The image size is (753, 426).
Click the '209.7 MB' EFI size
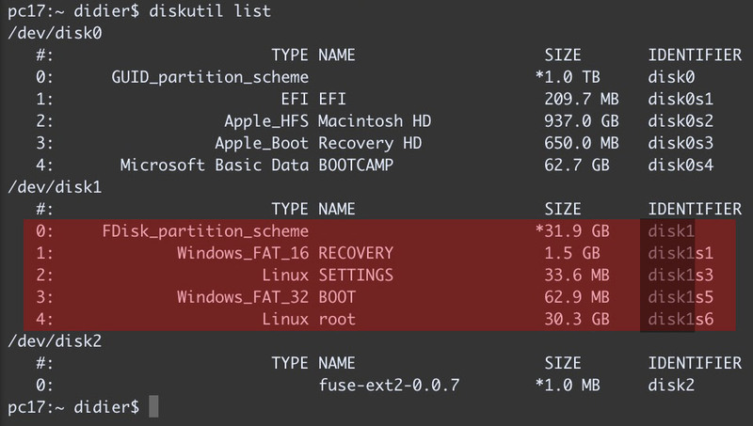[x=582, y=100]
